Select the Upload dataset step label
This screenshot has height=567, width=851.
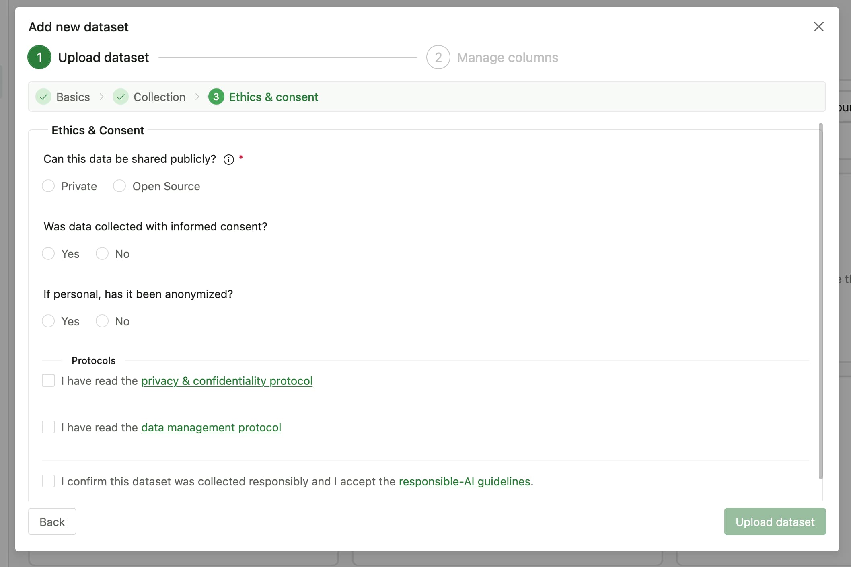coord(103,58)
